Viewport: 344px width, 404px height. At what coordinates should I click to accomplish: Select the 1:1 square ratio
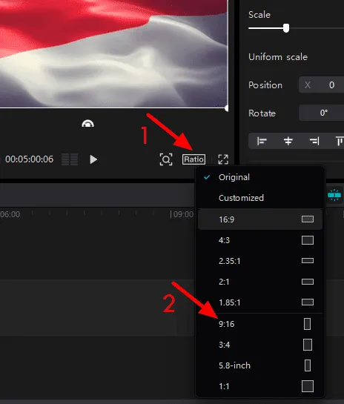pyautogui.click(x=260, y=386)
